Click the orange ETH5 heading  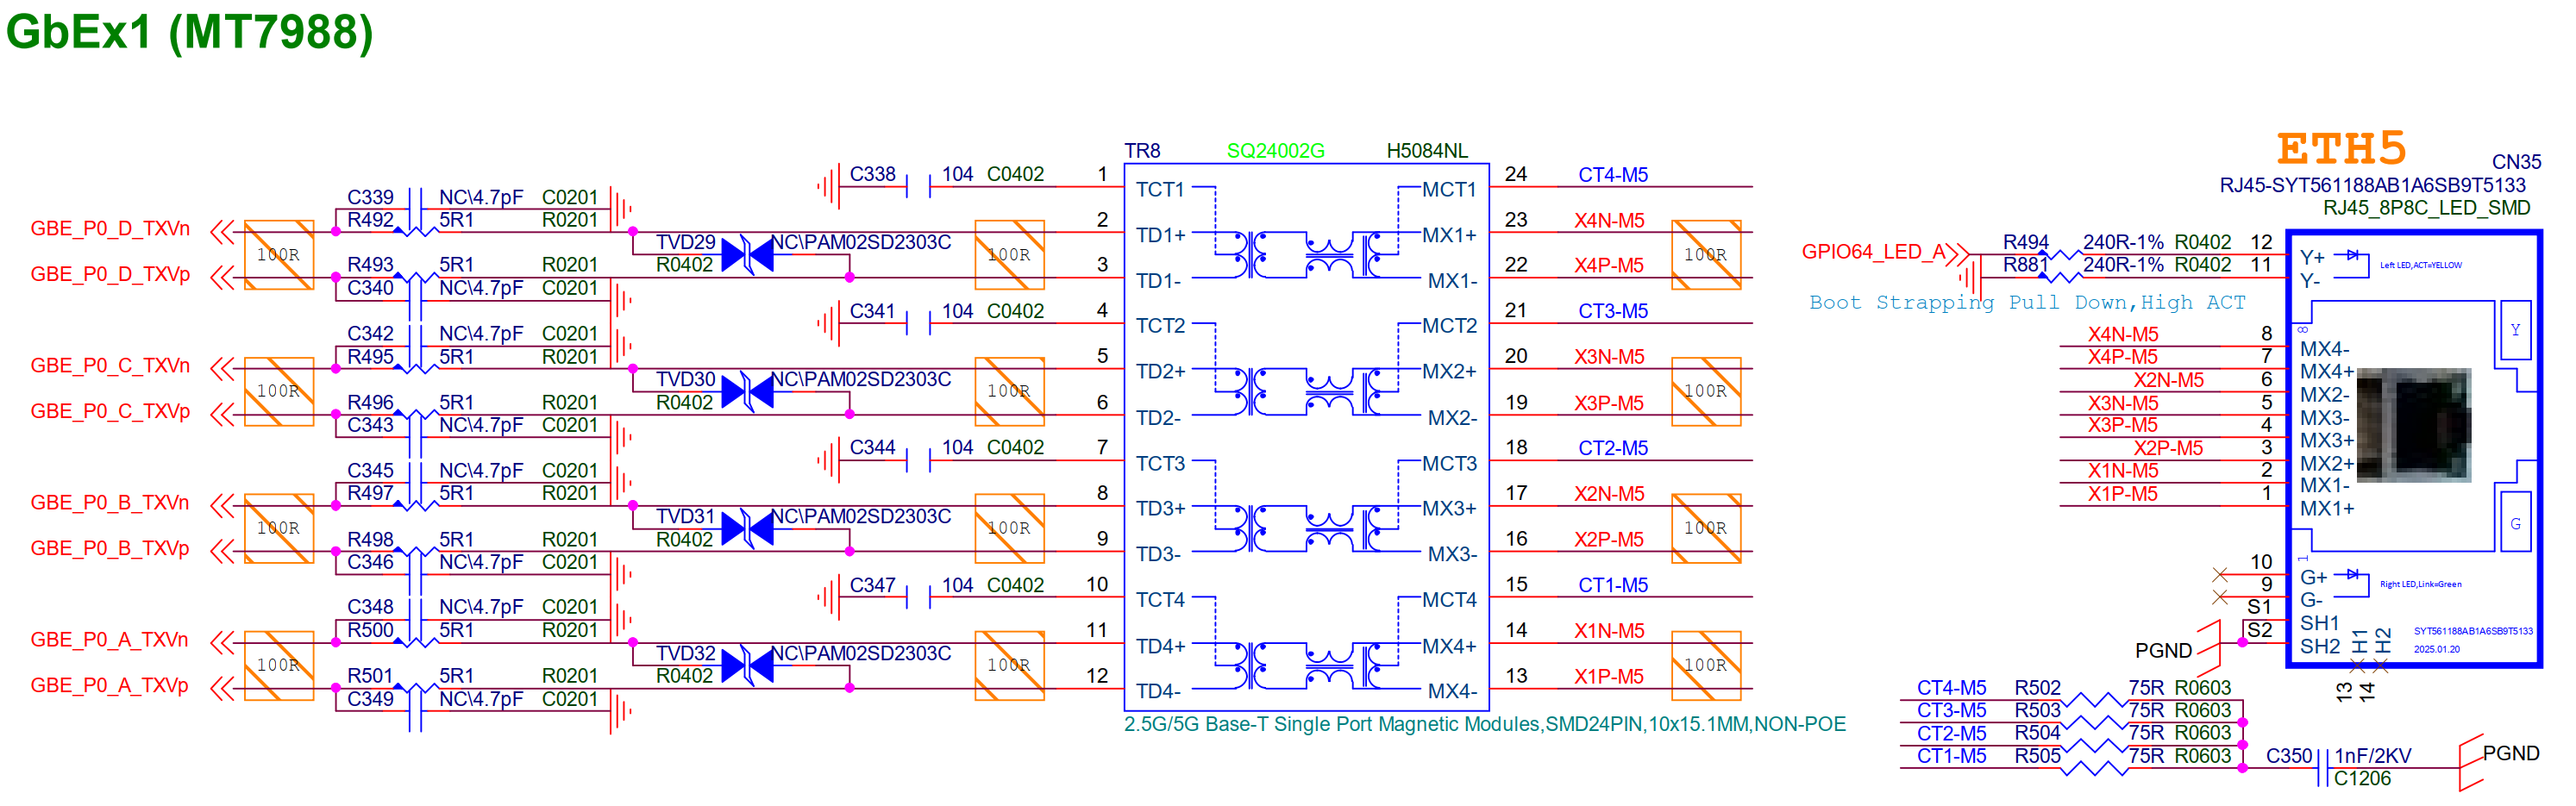click(x=2340, y=150)
